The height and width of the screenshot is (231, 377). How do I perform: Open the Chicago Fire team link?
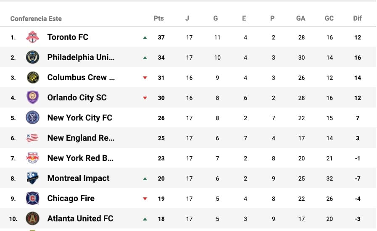(x=71, y=198)
